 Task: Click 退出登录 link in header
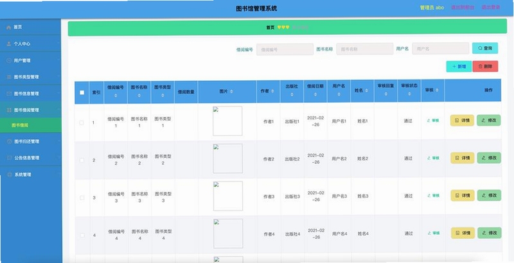pyautogui.click(x=491, y=7)
